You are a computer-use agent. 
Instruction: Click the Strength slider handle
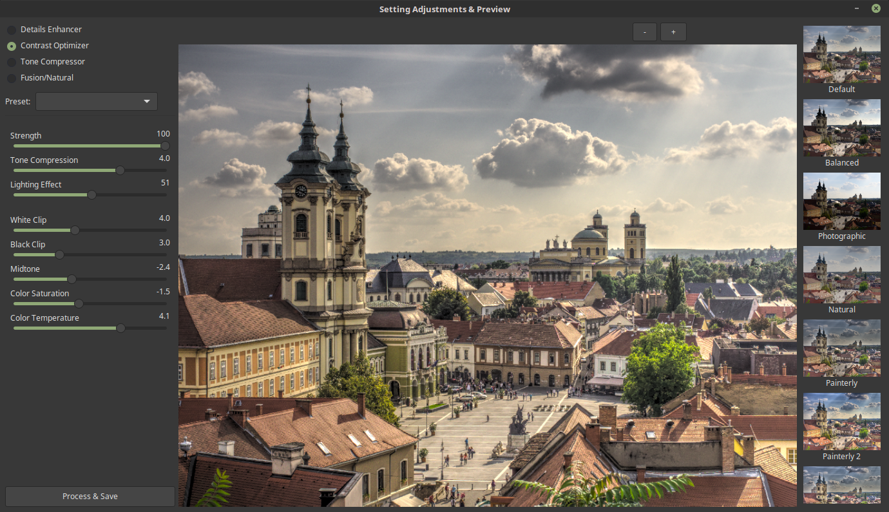(165, 146)
